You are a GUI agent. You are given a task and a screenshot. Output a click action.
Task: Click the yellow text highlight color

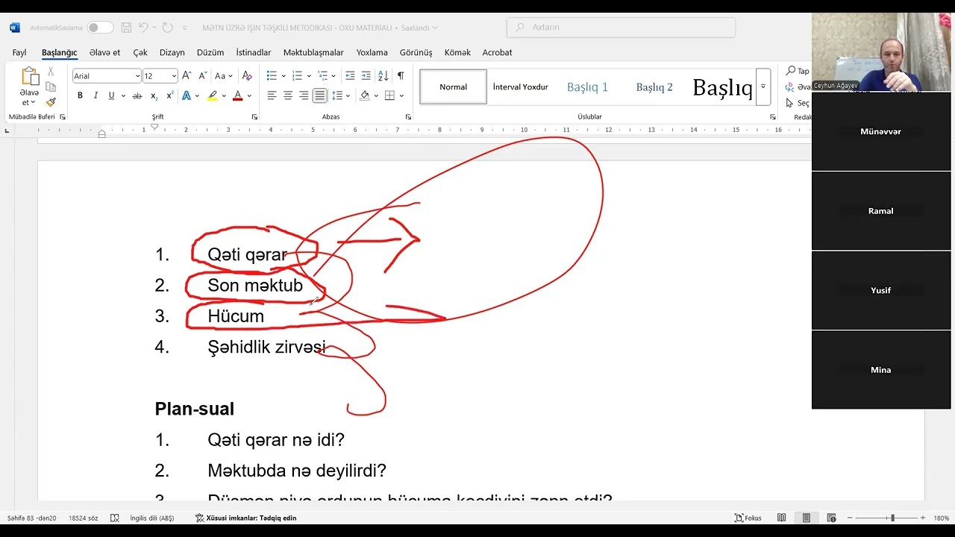pos(213,95)
